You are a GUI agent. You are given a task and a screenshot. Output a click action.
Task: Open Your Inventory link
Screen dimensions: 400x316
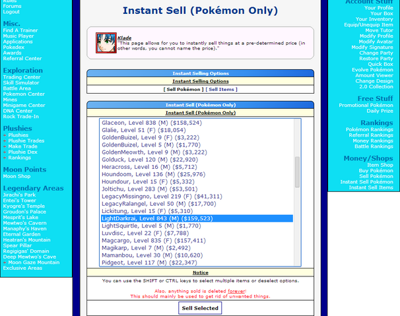(374, 19)
